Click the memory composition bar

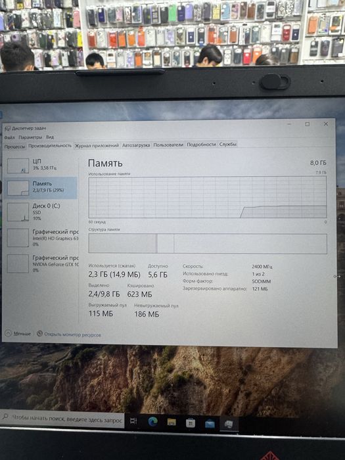(208, 244)
